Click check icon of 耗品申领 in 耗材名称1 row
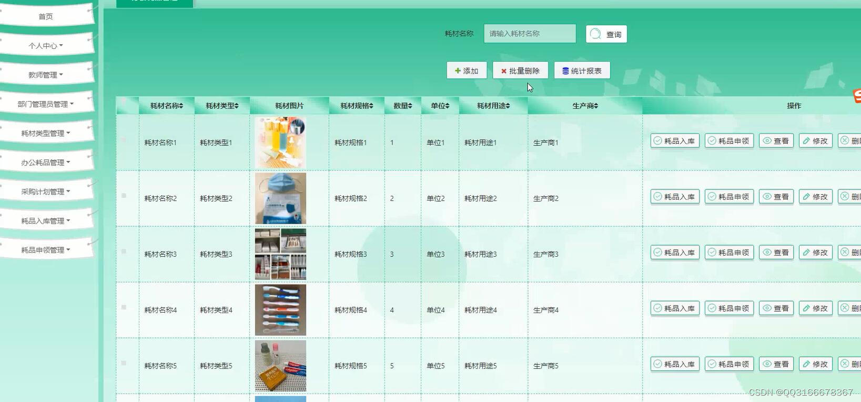Image resolution: width=861 pixels, height=402 pixels. [x=712, y=140]
